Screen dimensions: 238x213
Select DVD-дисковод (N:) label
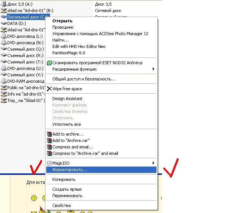[x=25, y=43]
